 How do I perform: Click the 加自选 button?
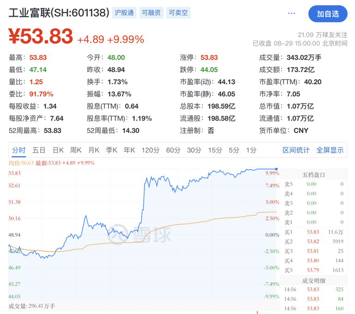328,14
